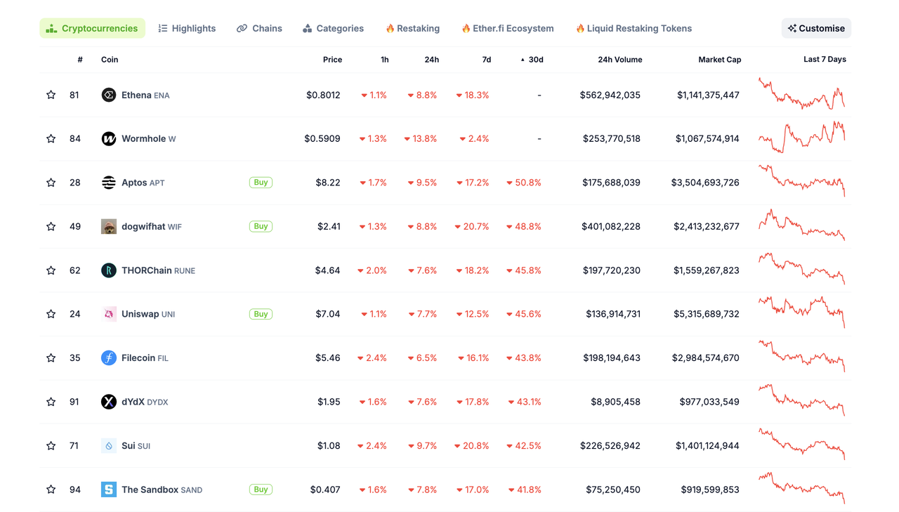Toggle favorite star for Uniswap

pos(51,314)
